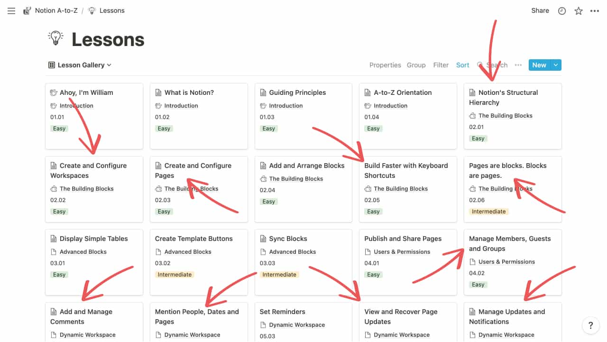Open Users & Permissions link on Manage Members card
This screenshot has height=342, width=607.
(x=506, y=262)
